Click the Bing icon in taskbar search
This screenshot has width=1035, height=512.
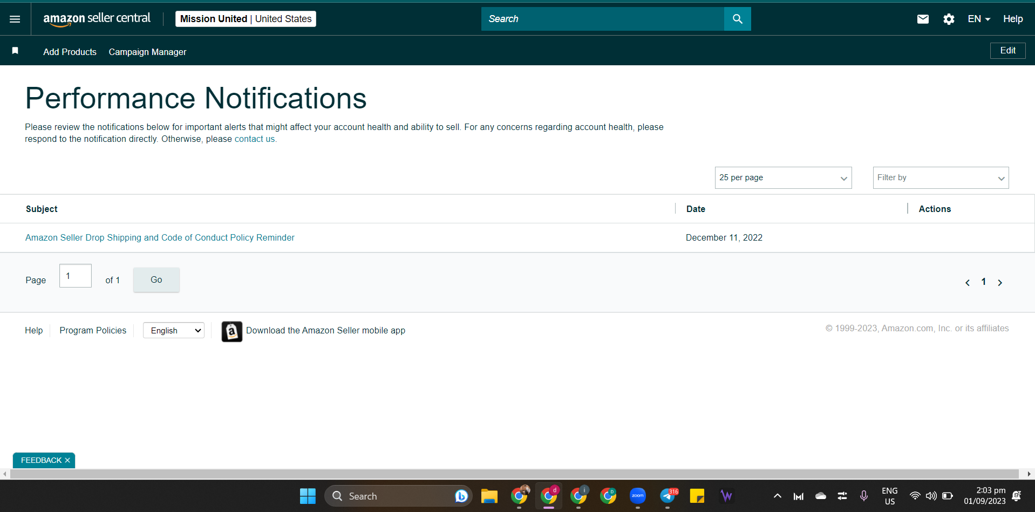click(x=461, y=496)
